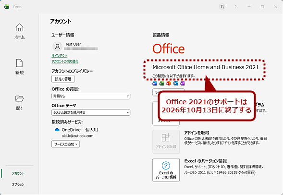Viewport: 283px width, 195px height.
Task: Click the OneDrive cloud icon
Action: tap(57, 130)
